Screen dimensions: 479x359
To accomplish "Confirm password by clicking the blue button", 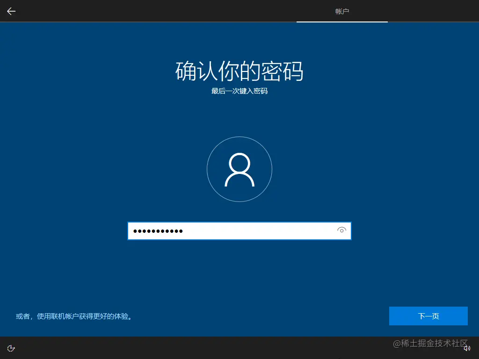I will click(428, 316).
